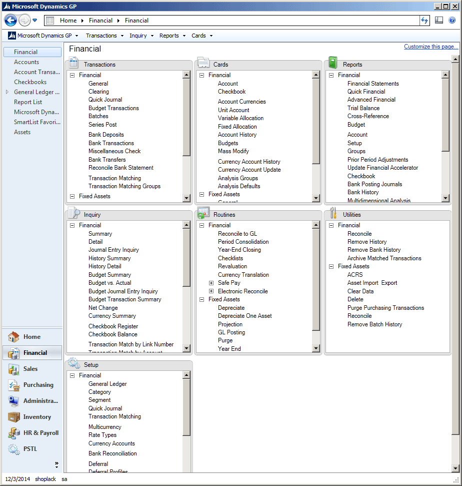The height and width of the screenshot is (486, 462).
Task: Select Checkbooks in the navigation list
Action: pyautogui.click(x=30, y=82)
